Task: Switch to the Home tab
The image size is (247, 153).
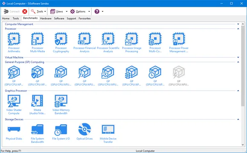Action: click(x=6, y=19)
